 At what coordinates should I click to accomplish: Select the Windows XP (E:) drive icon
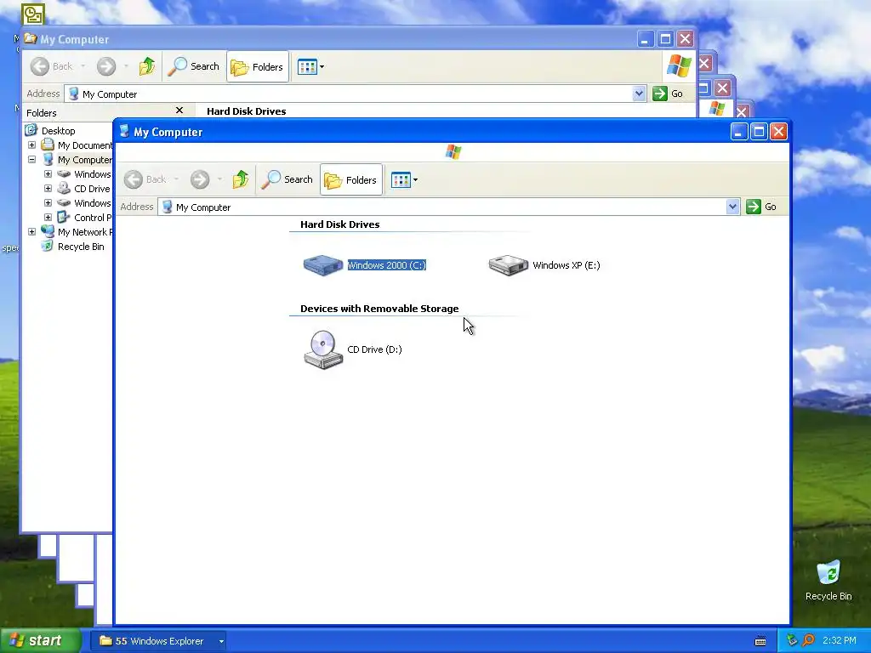[509, 265]
